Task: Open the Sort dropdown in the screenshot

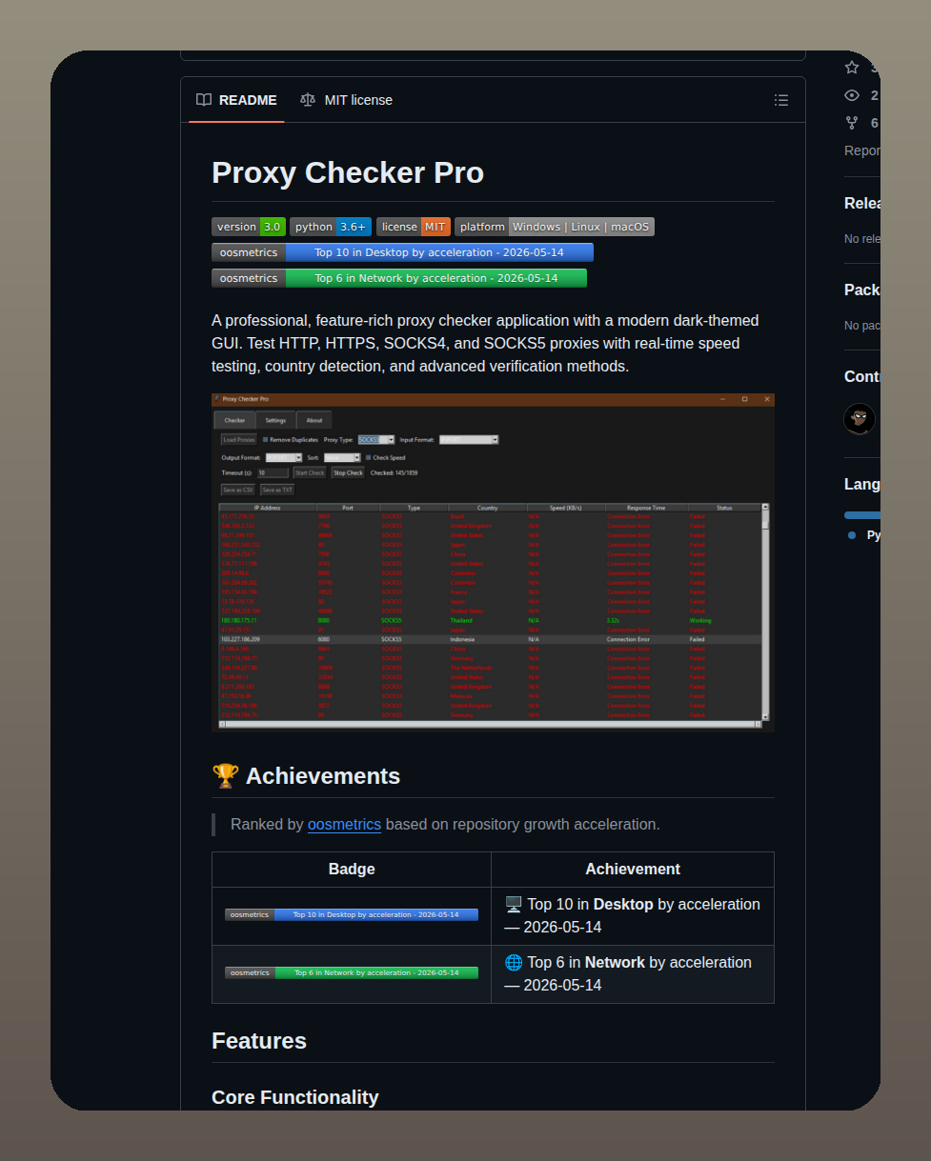Action: pos(342,458)
